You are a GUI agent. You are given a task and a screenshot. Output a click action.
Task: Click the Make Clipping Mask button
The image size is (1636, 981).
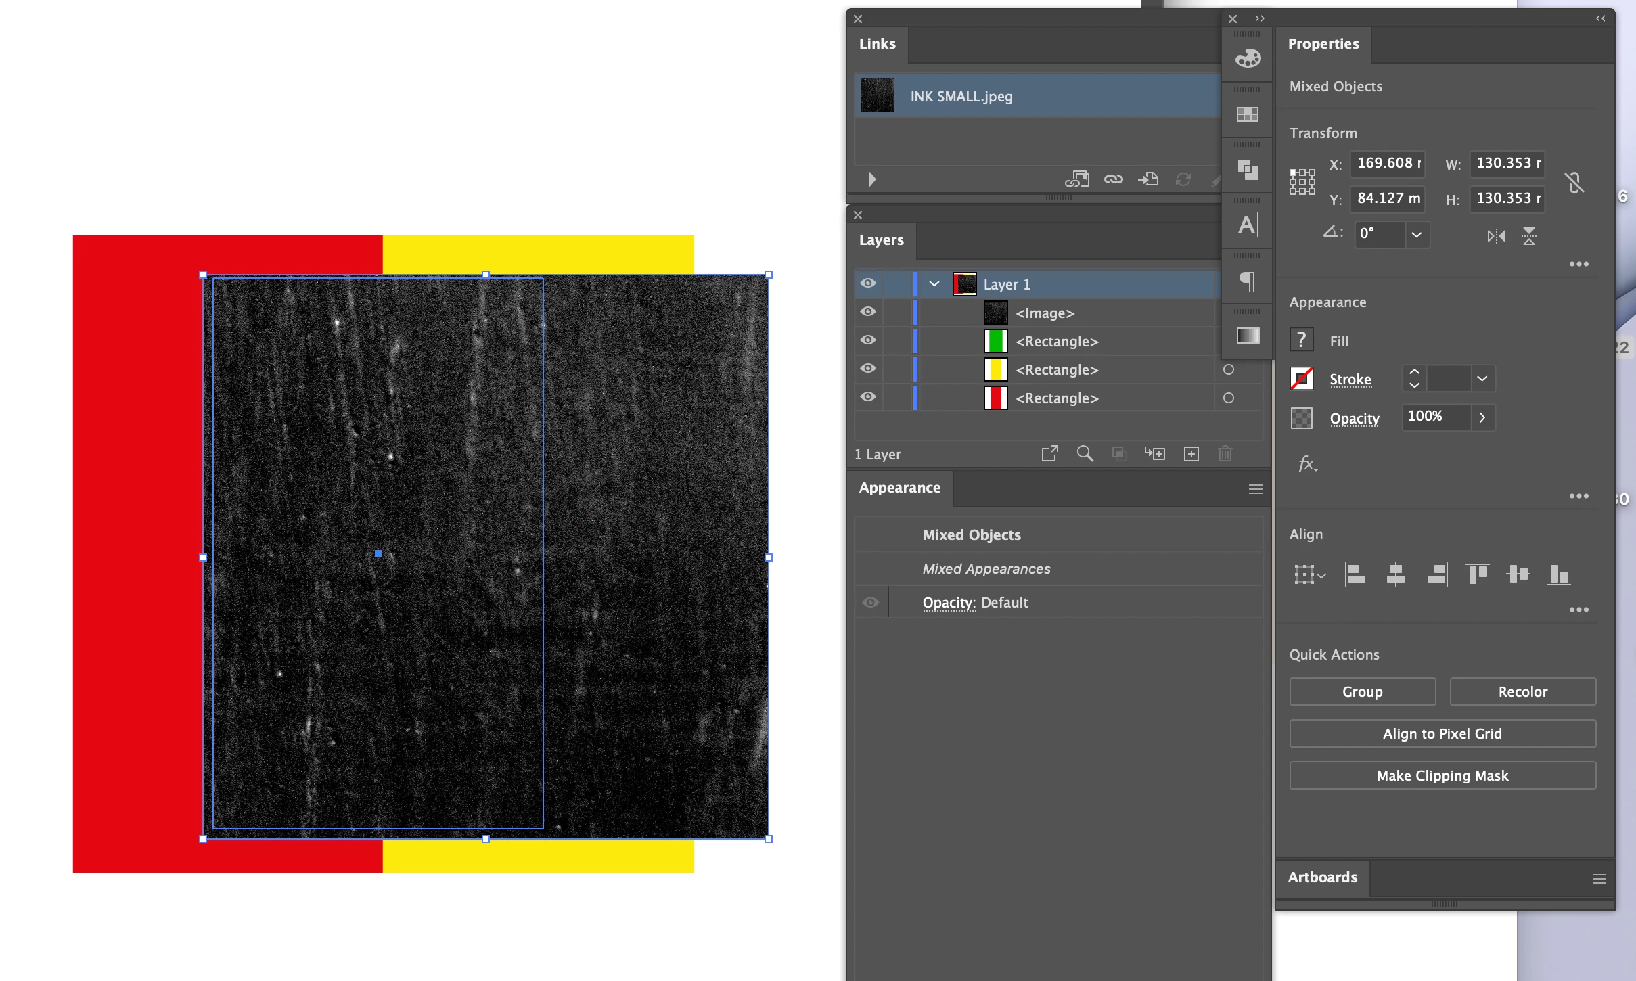[x=1442, y=776]
